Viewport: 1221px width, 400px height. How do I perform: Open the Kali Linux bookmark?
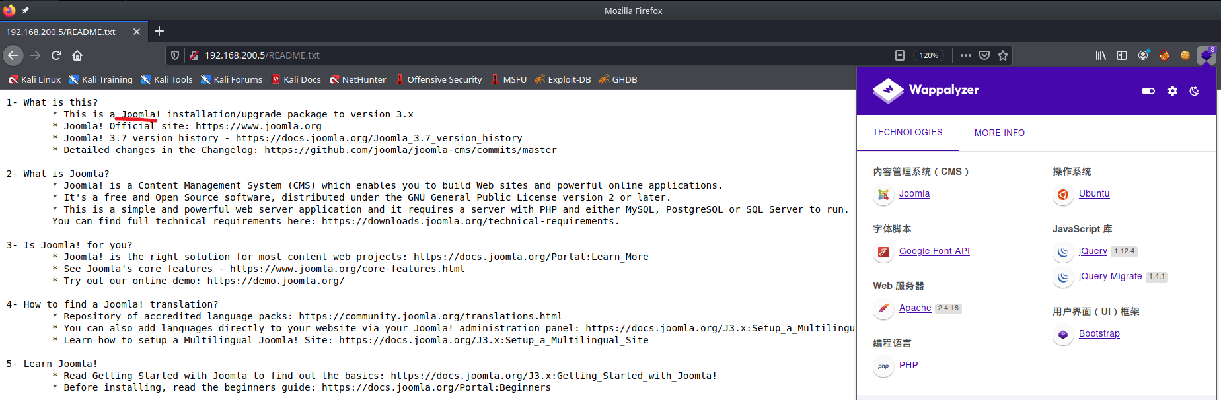[x=34, y=79]
